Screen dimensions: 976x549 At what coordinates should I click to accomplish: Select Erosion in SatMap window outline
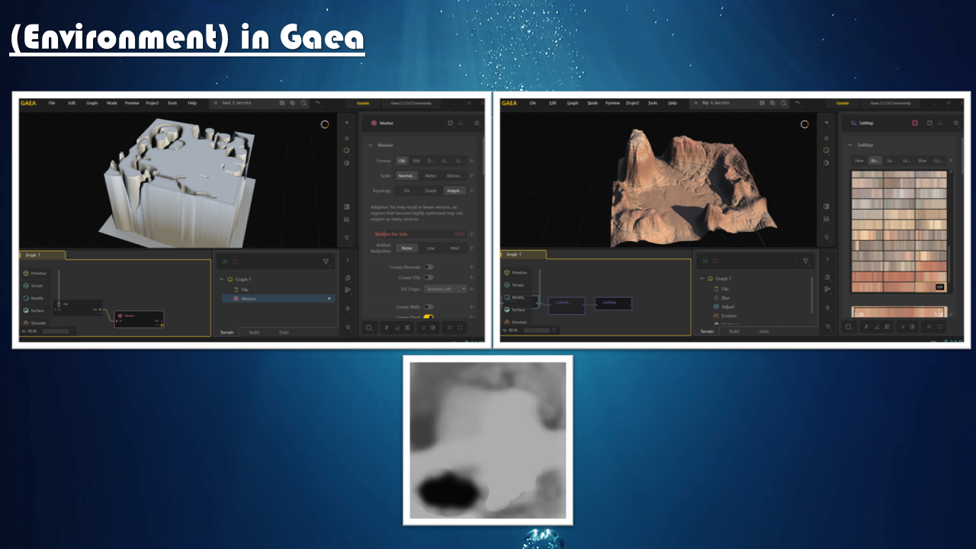click(x=727, y=316)
